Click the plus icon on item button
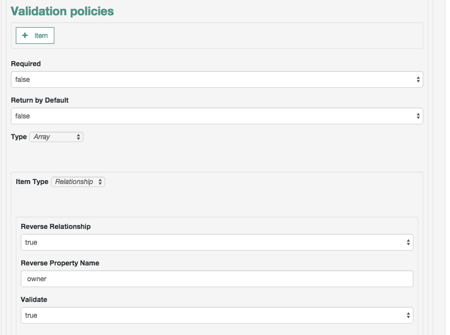 click(x=25, y=35)
